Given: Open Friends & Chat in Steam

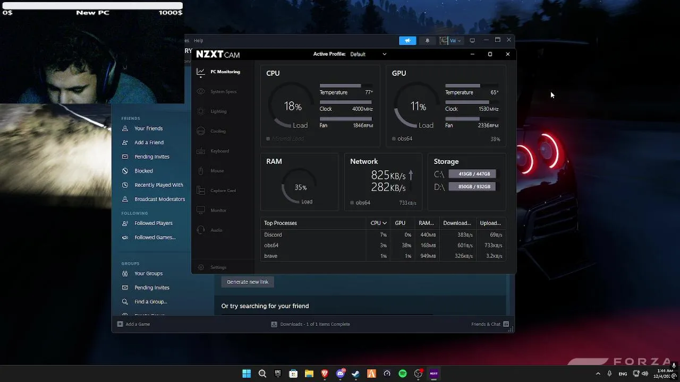Looking at the screenshot, I should (490, 324).
